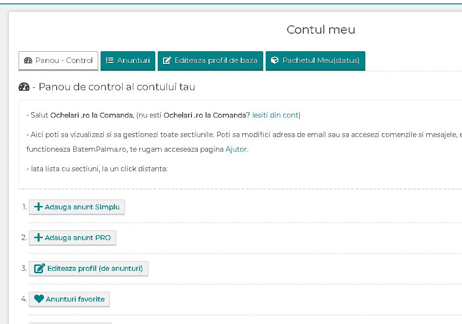Click the Contul meu page title
Screen dimensions: 462x324
point(321,30)
